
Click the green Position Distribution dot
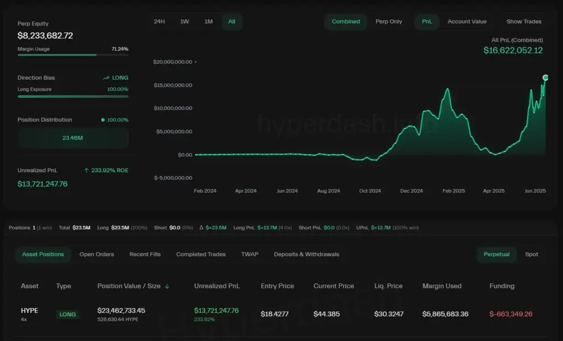[x=103, y=120]
